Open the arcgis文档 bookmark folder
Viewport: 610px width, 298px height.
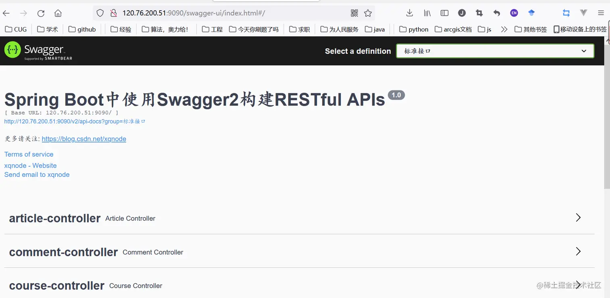tap(453, 29)
